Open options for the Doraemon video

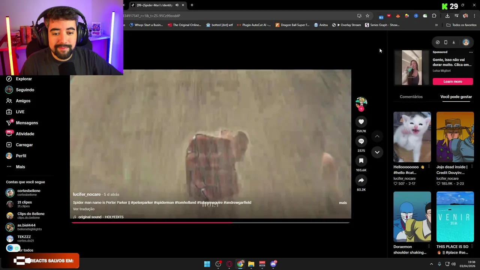[429, 247]
